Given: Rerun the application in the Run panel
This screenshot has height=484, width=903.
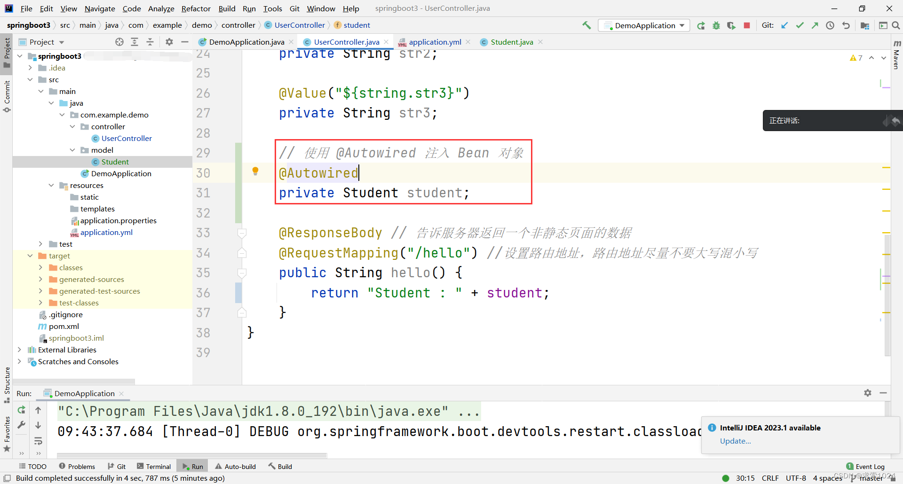Looking at the screenshot, I should (21, 410).
